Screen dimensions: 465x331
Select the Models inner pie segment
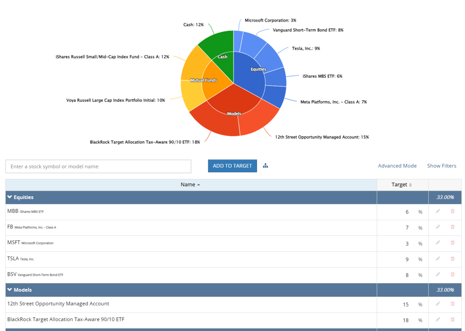(233, 99)
